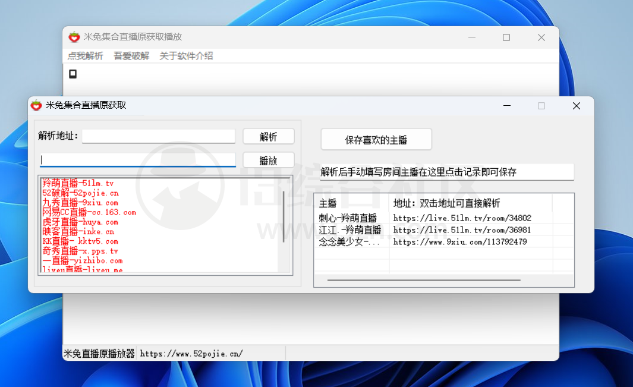Click the strawberry icon in back window title
The height and width of the screenshot is (387, 633).
(x=74, y=37)
